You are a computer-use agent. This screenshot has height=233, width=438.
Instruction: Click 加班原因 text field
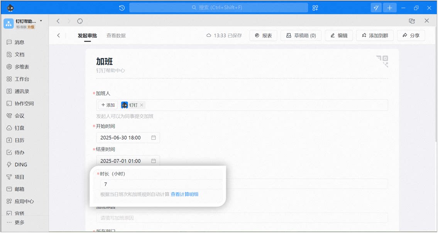pyautogui.click(x=242, y=218)
